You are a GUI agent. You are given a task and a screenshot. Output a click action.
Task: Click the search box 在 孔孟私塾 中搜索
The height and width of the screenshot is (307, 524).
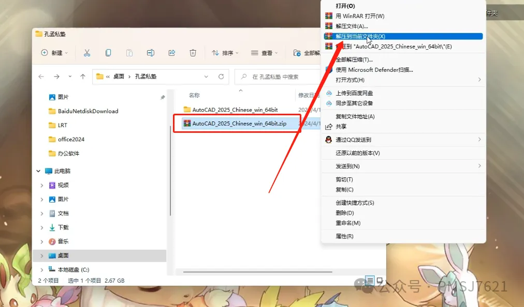click(278, 76)
